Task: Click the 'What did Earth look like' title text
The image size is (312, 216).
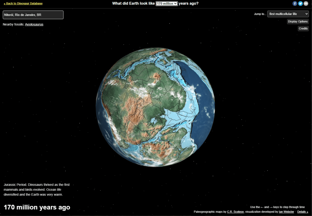Action: point(133,4)
